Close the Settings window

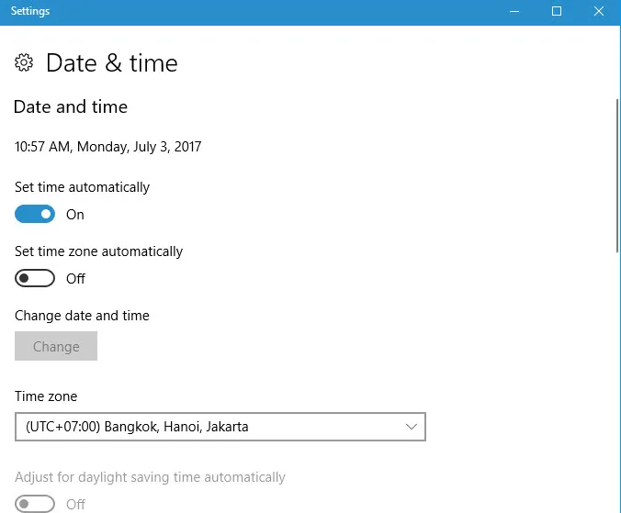[598, 12]
